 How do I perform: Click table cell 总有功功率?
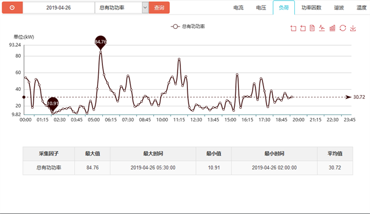[49, 168]
